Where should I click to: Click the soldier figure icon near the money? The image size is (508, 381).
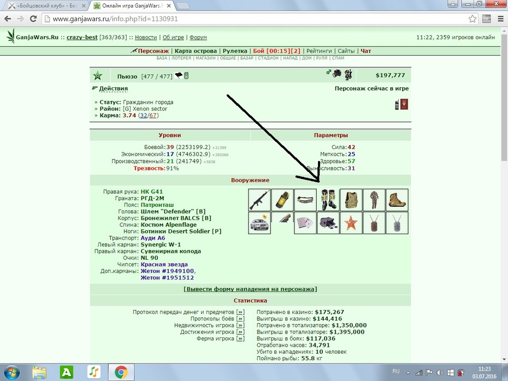pyautogui.click(x=348, y=74)
